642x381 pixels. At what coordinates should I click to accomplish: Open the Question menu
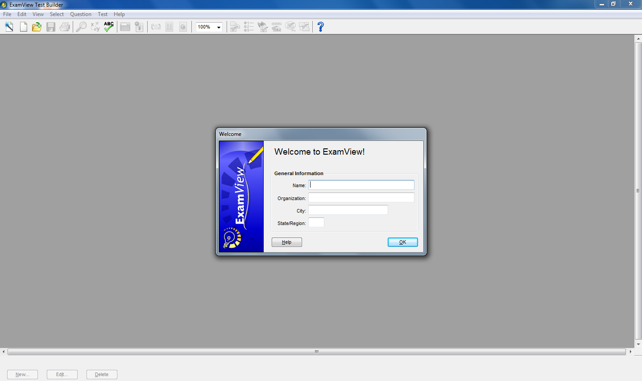point(80,14)
